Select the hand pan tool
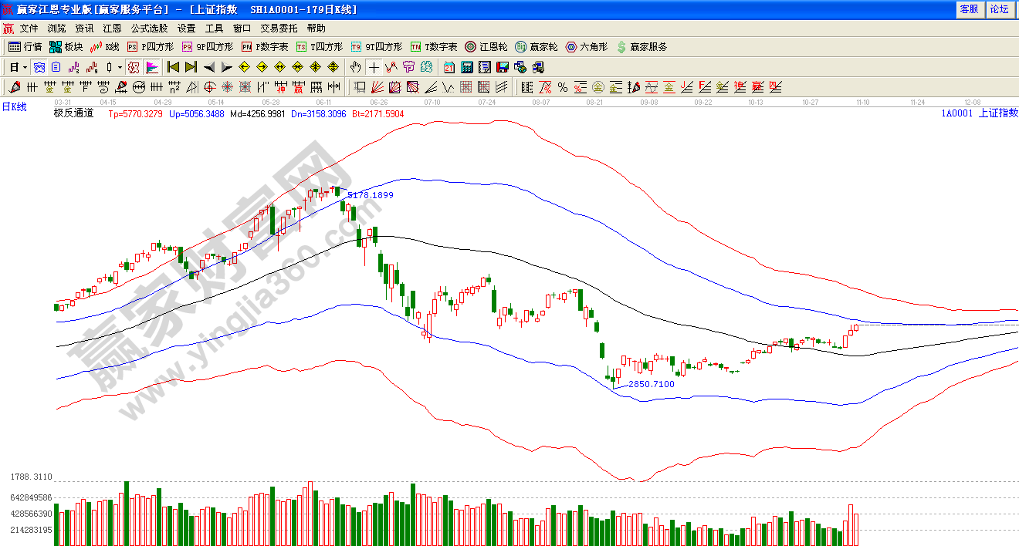 (355, 67)
